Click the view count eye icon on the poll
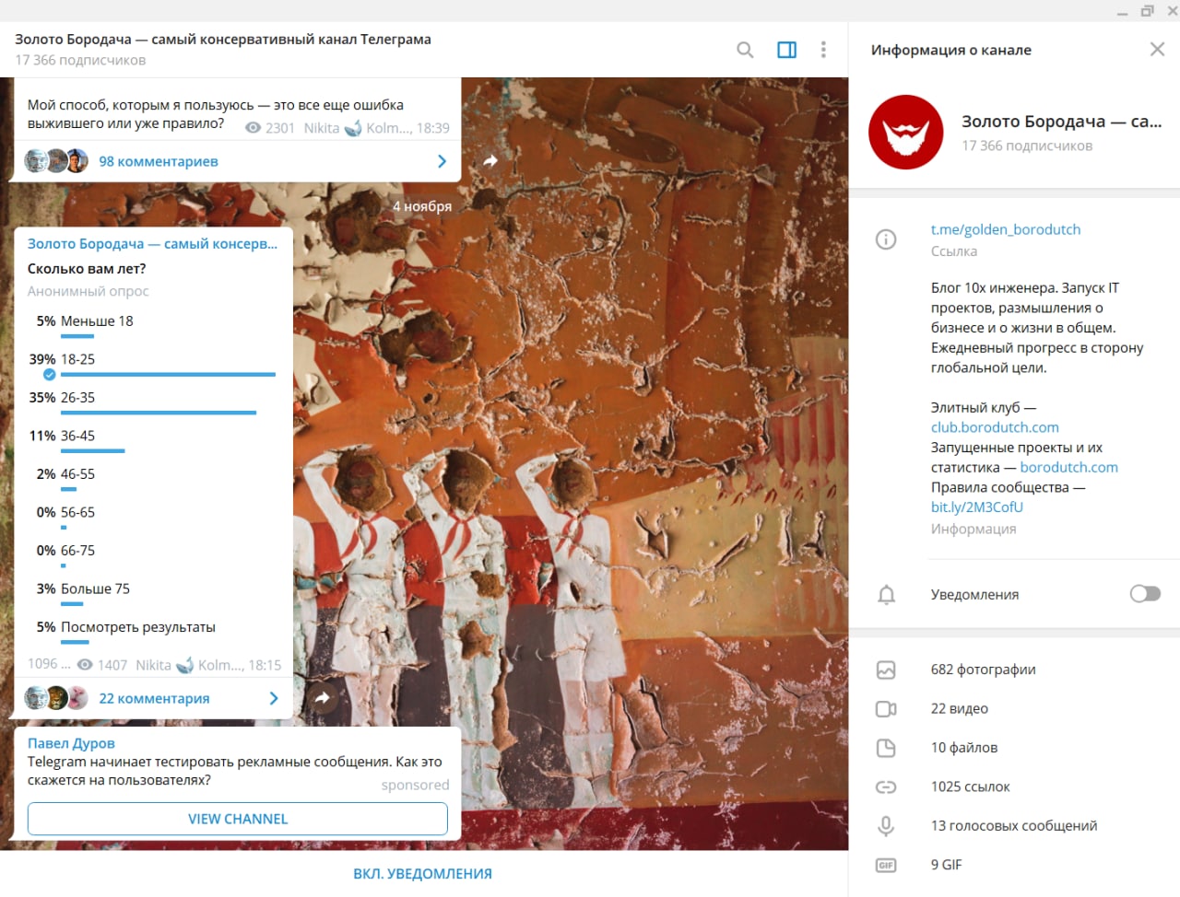The width and height of the screenshot is (1180, 897). [x=85, y=665]
